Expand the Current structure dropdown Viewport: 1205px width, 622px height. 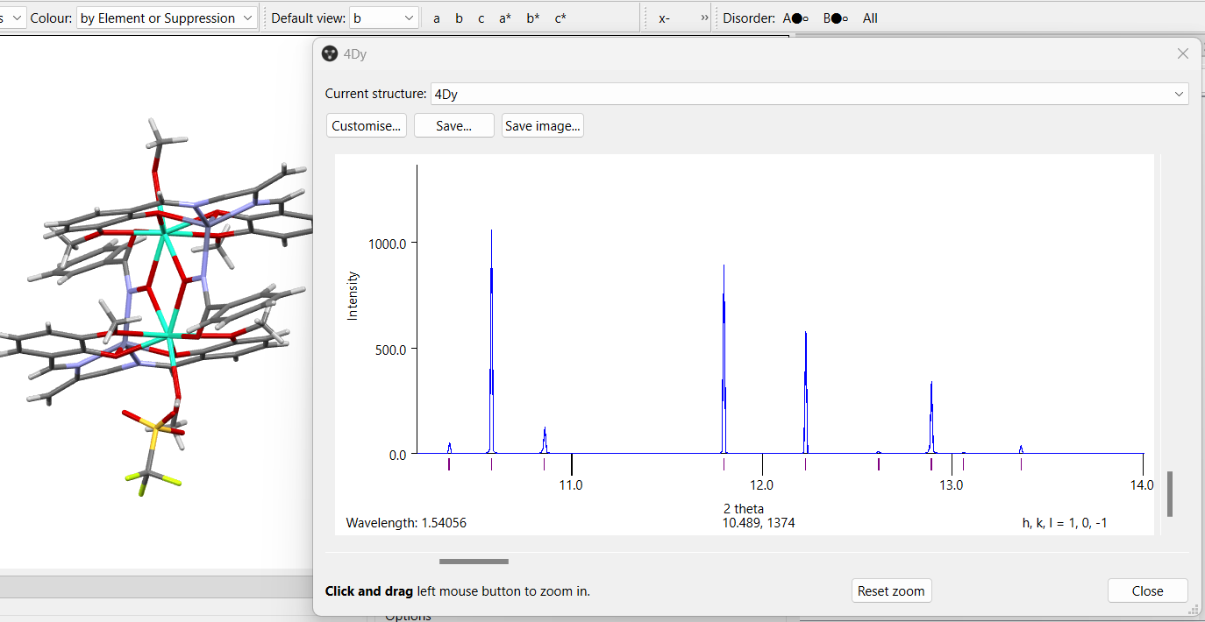(x=809, y=94)
